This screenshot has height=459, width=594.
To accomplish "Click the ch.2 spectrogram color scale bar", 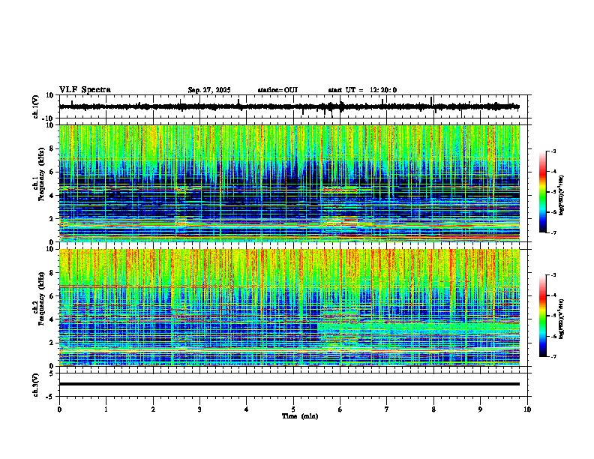I will click(542, 316).
